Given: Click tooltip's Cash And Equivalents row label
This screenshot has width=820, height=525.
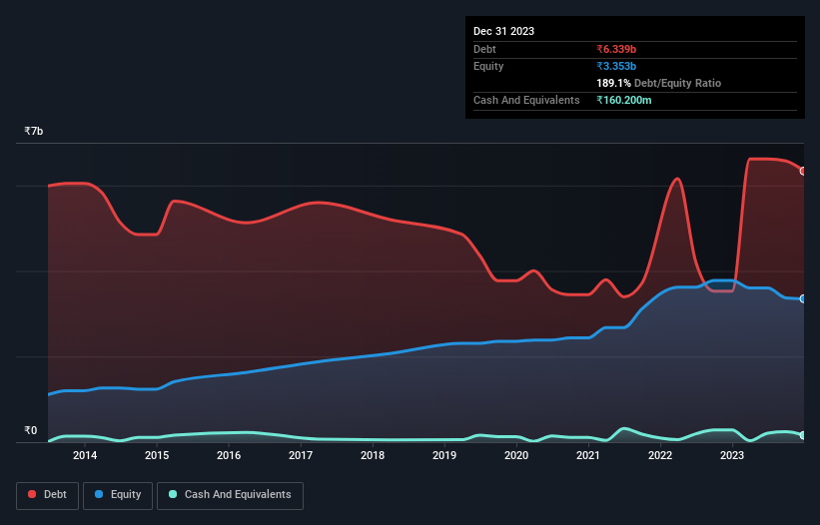Looking at the screenshot, I should [x=526, y=100].
